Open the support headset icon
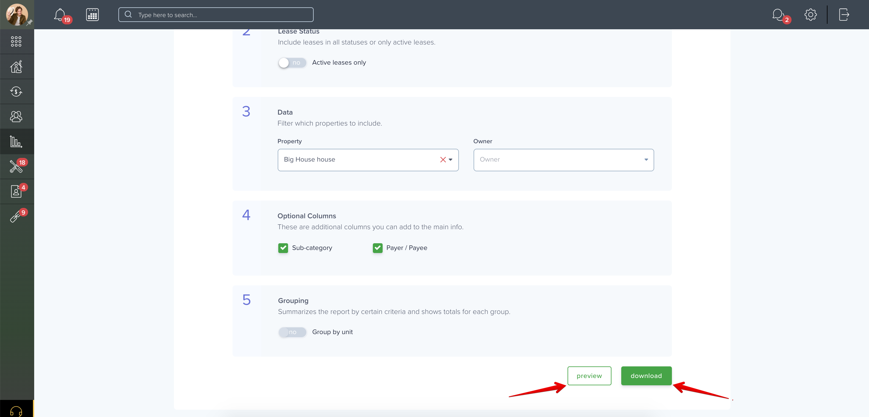The image size is (869, 417). click(16, 412)
